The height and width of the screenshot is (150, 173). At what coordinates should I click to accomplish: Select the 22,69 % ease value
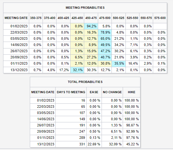click(x=94, y=144)
